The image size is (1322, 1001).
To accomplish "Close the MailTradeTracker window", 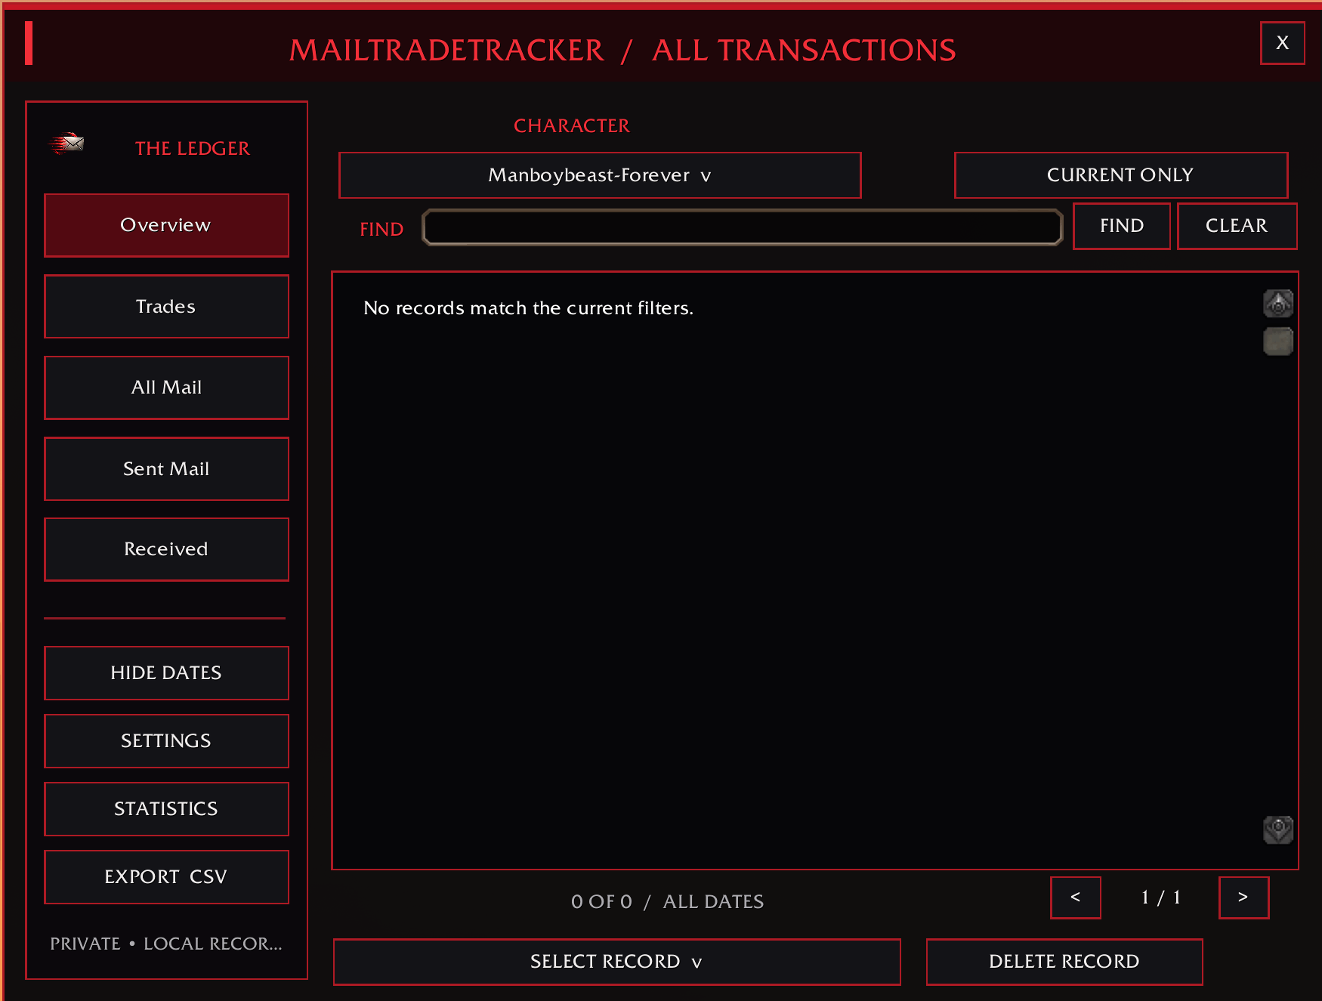I will click(1282, 43).
